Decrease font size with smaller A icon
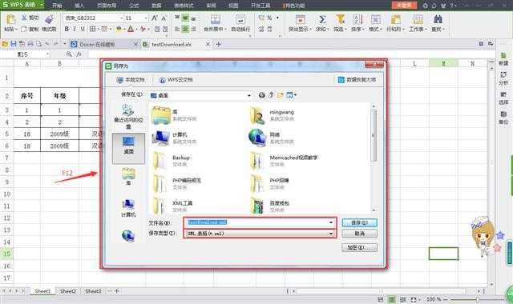The width and height of the screenshot is (513, 304). coord(164,18)
